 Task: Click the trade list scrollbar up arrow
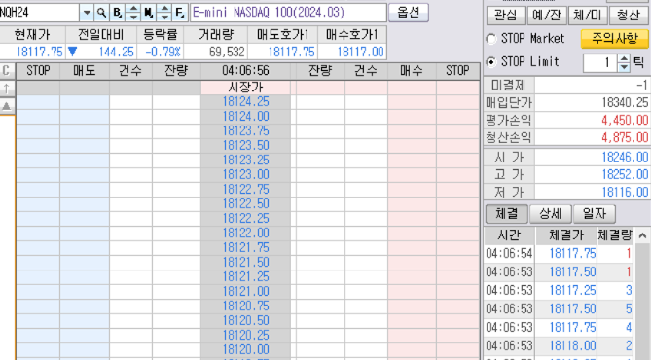click(642, 235)
